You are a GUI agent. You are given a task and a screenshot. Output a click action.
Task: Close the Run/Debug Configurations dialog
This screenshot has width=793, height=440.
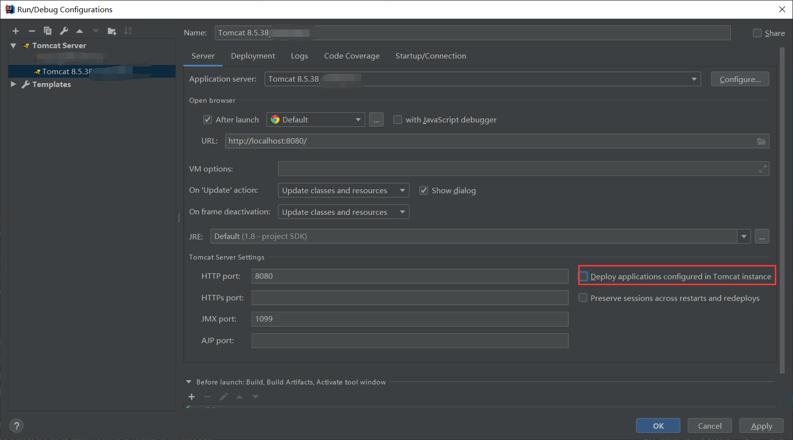pyautogui.click(x=782, y=9)
